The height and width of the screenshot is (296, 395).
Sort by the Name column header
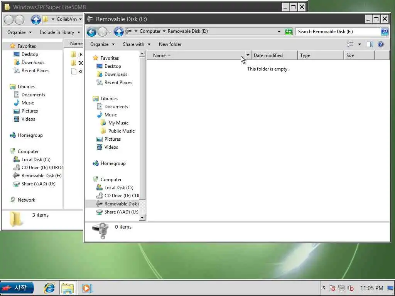[x=196, y=55]
